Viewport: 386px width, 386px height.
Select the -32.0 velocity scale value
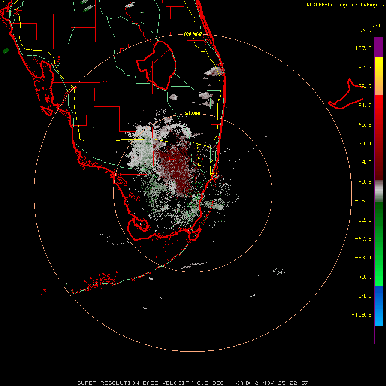(363, 220)
